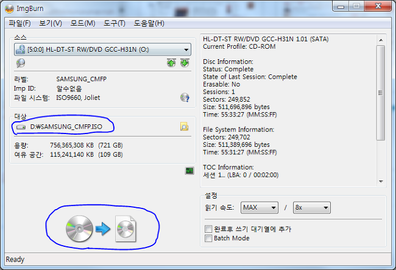Click the disc query help icon

click(x=185, y=98)
